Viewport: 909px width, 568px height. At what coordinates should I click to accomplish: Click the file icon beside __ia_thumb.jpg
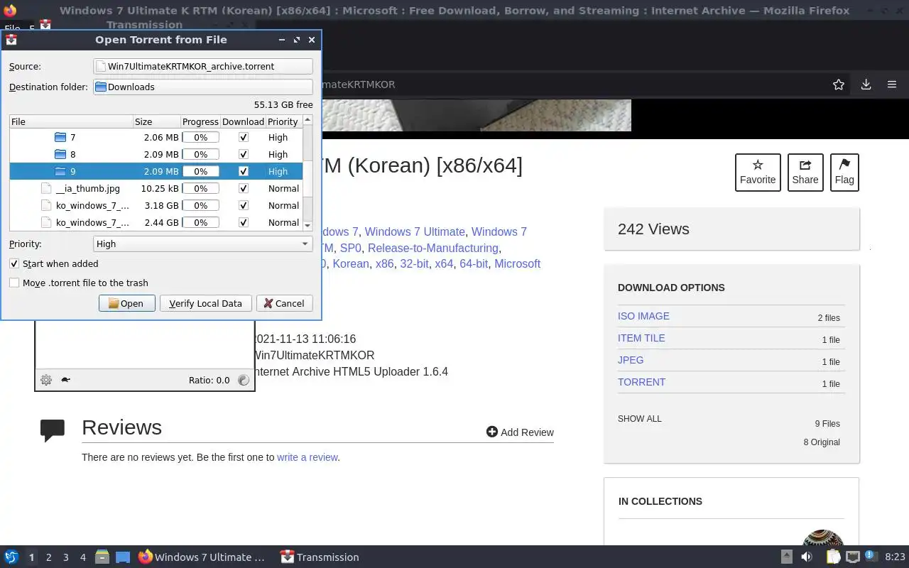click(47, 188)
